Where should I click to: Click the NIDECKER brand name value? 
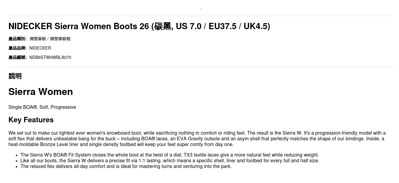pos(40,48)
